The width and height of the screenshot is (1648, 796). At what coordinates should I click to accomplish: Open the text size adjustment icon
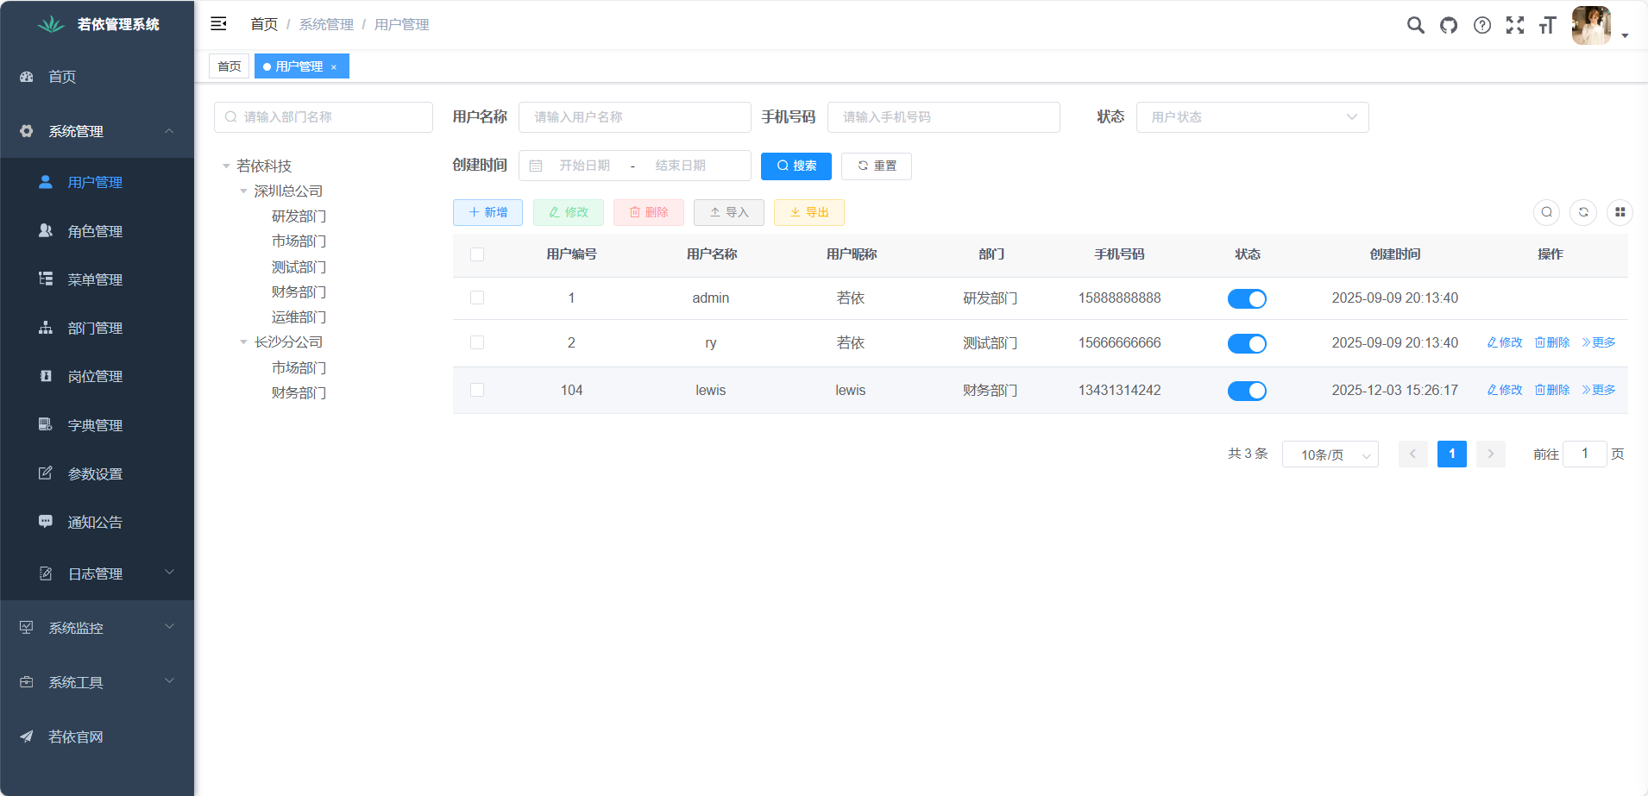click(x=1547, y=25)
